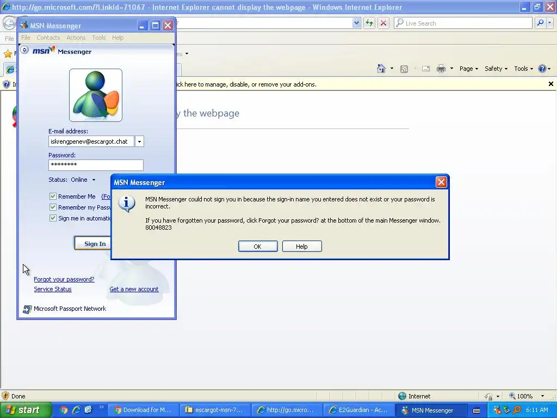Click the first system tray icon with red X

click(x=497, y=410)
